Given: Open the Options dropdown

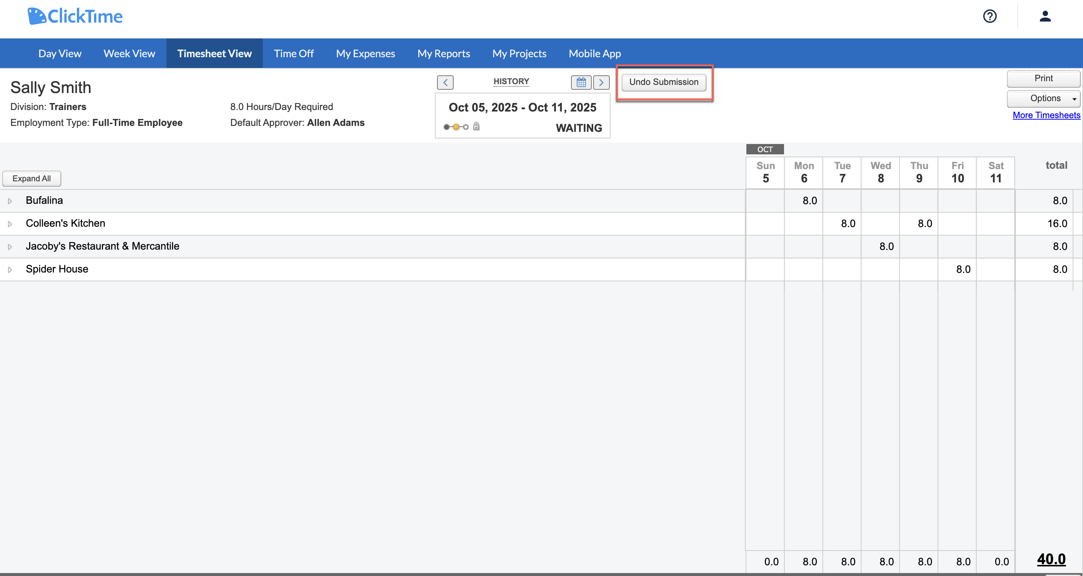Looking at the screenshot, I should [x=1044, y=98].
